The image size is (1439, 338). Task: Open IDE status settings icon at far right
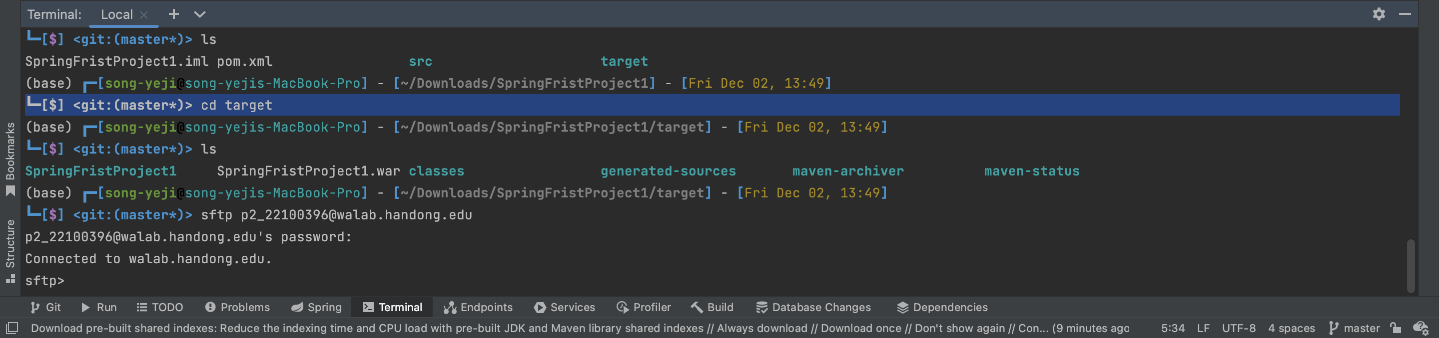1421,328
